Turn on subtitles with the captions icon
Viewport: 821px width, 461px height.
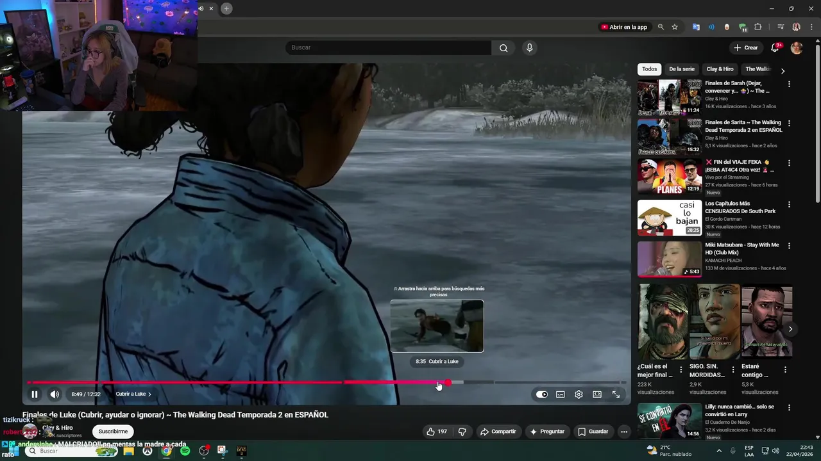[x=560, y=394]
